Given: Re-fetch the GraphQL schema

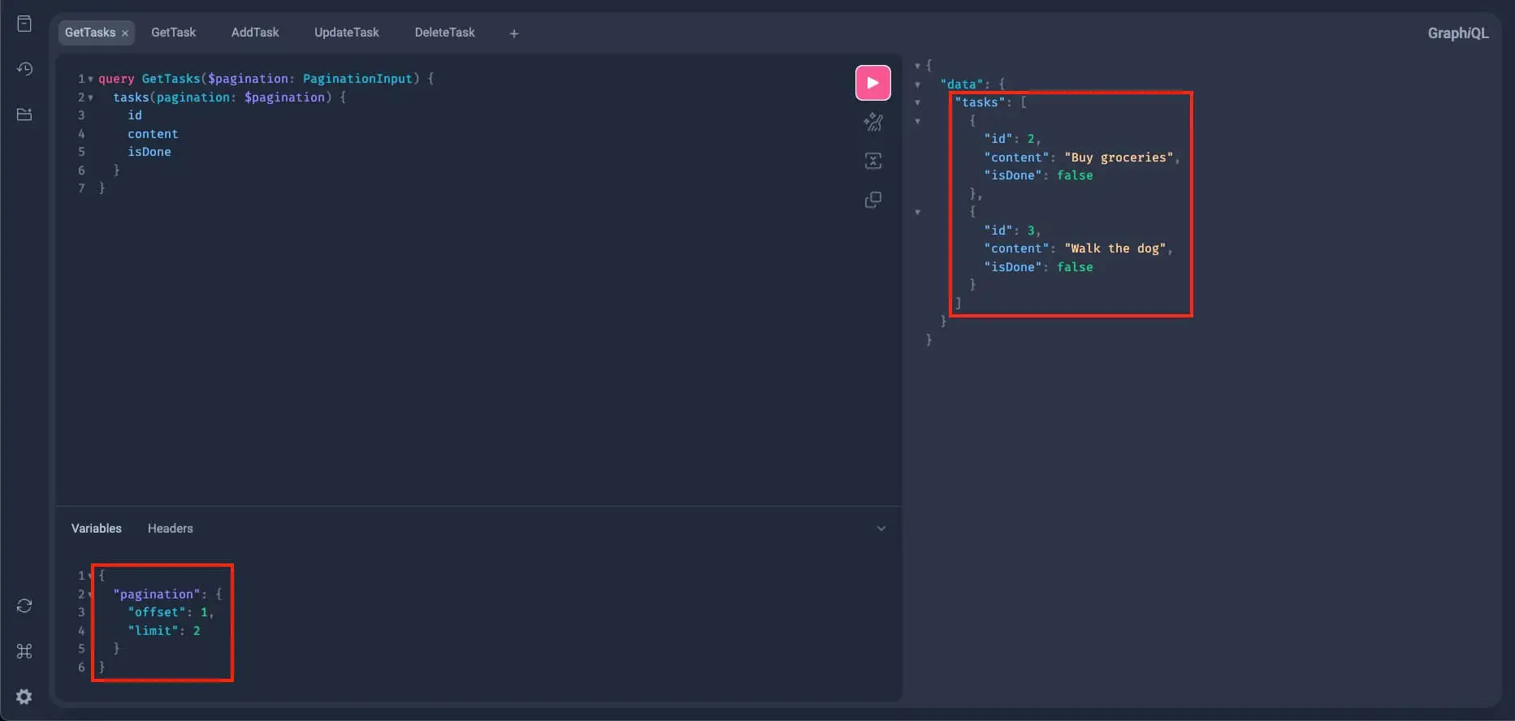Looking at the screenshot, I should pos(24,606).
